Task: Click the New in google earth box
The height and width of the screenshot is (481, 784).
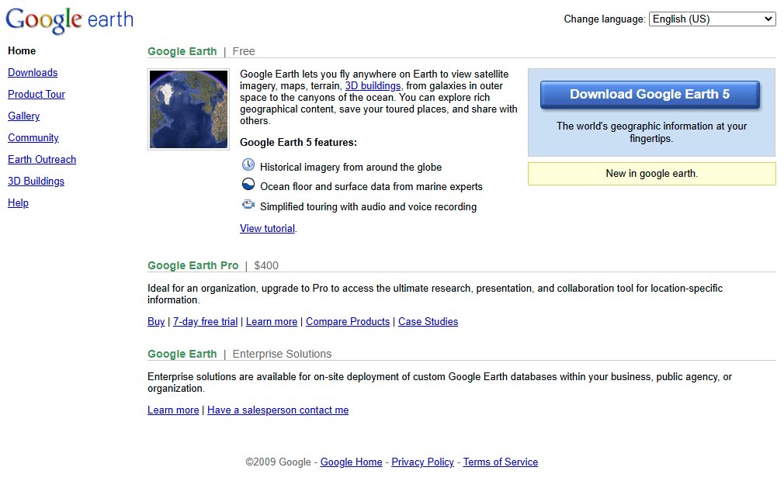Action: (651, 174)
